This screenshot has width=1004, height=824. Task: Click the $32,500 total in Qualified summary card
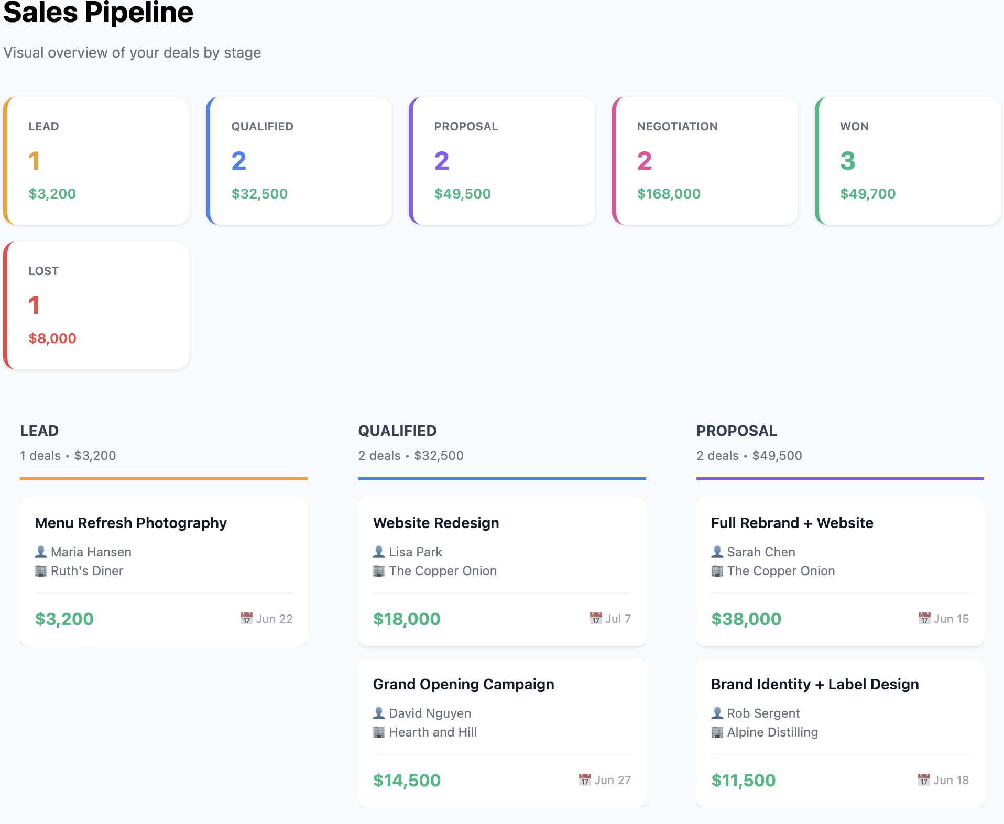[259, 194]
